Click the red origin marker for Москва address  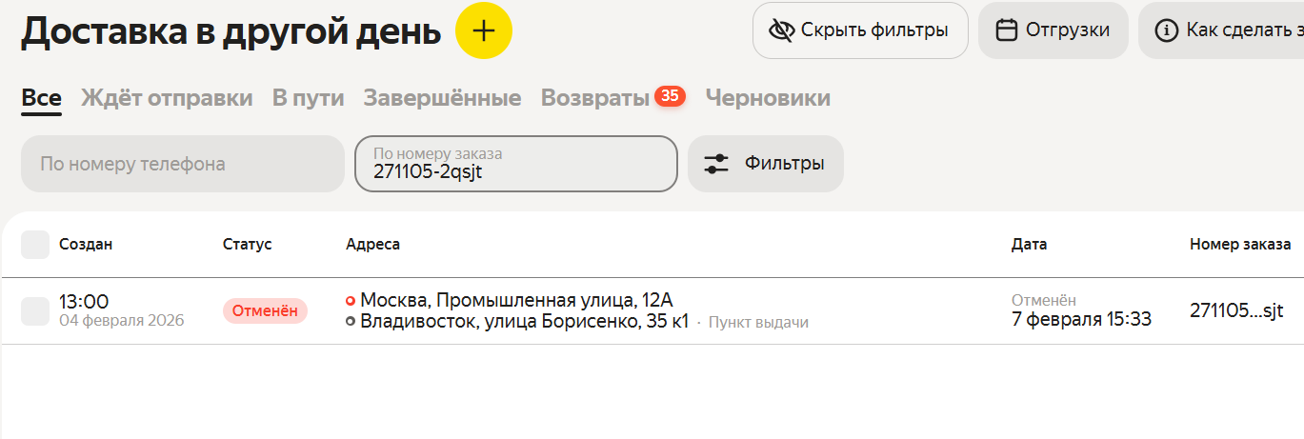(351, 301)
